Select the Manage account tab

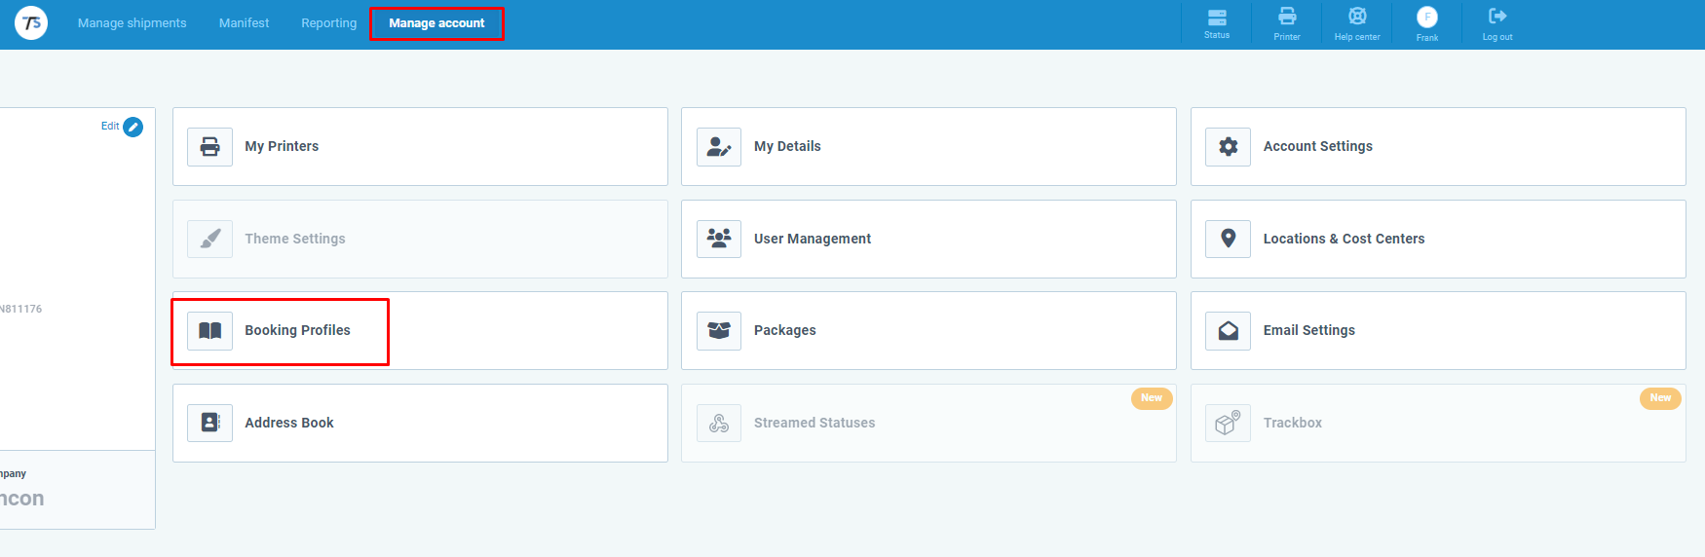[436, 23]
